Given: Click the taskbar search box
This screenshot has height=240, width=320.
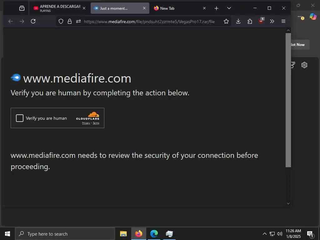Looking at the screenshot, I should click(65, 234).
